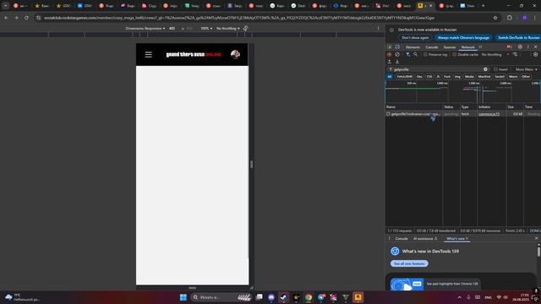541x304 pixels.
Task: Export HAR file download icon
Action: (397, 62)
